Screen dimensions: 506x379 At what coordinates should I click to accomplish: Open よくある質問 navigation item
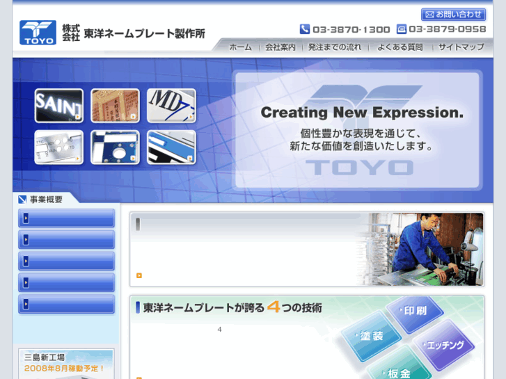pos(400,47)
